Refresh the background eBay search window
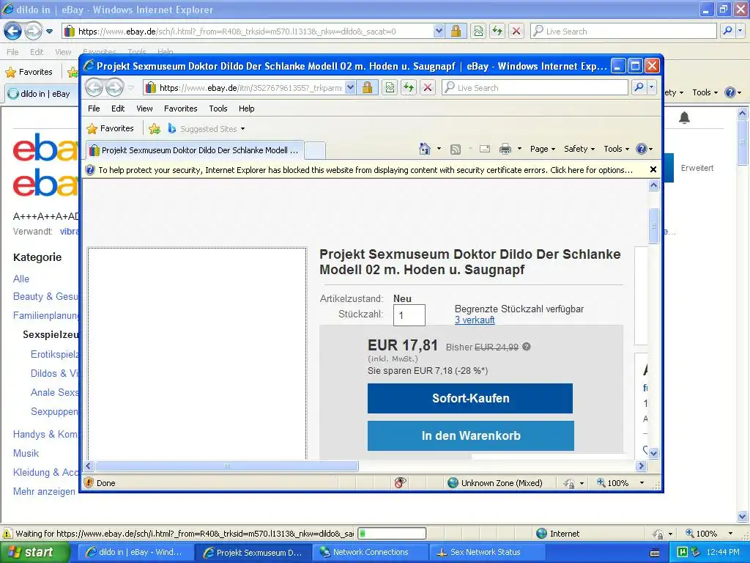The width and height of the screenshot is (750, 563). click(x=497, y=31)
